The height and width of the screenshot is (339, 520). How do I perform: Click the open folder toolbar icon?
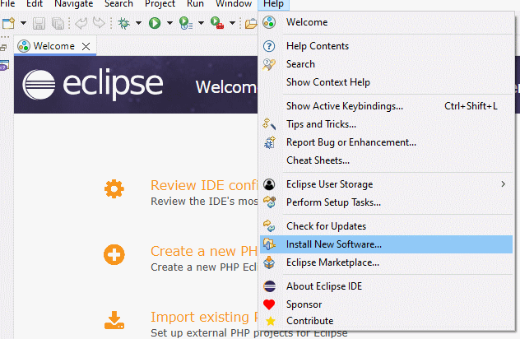point(251,24)
